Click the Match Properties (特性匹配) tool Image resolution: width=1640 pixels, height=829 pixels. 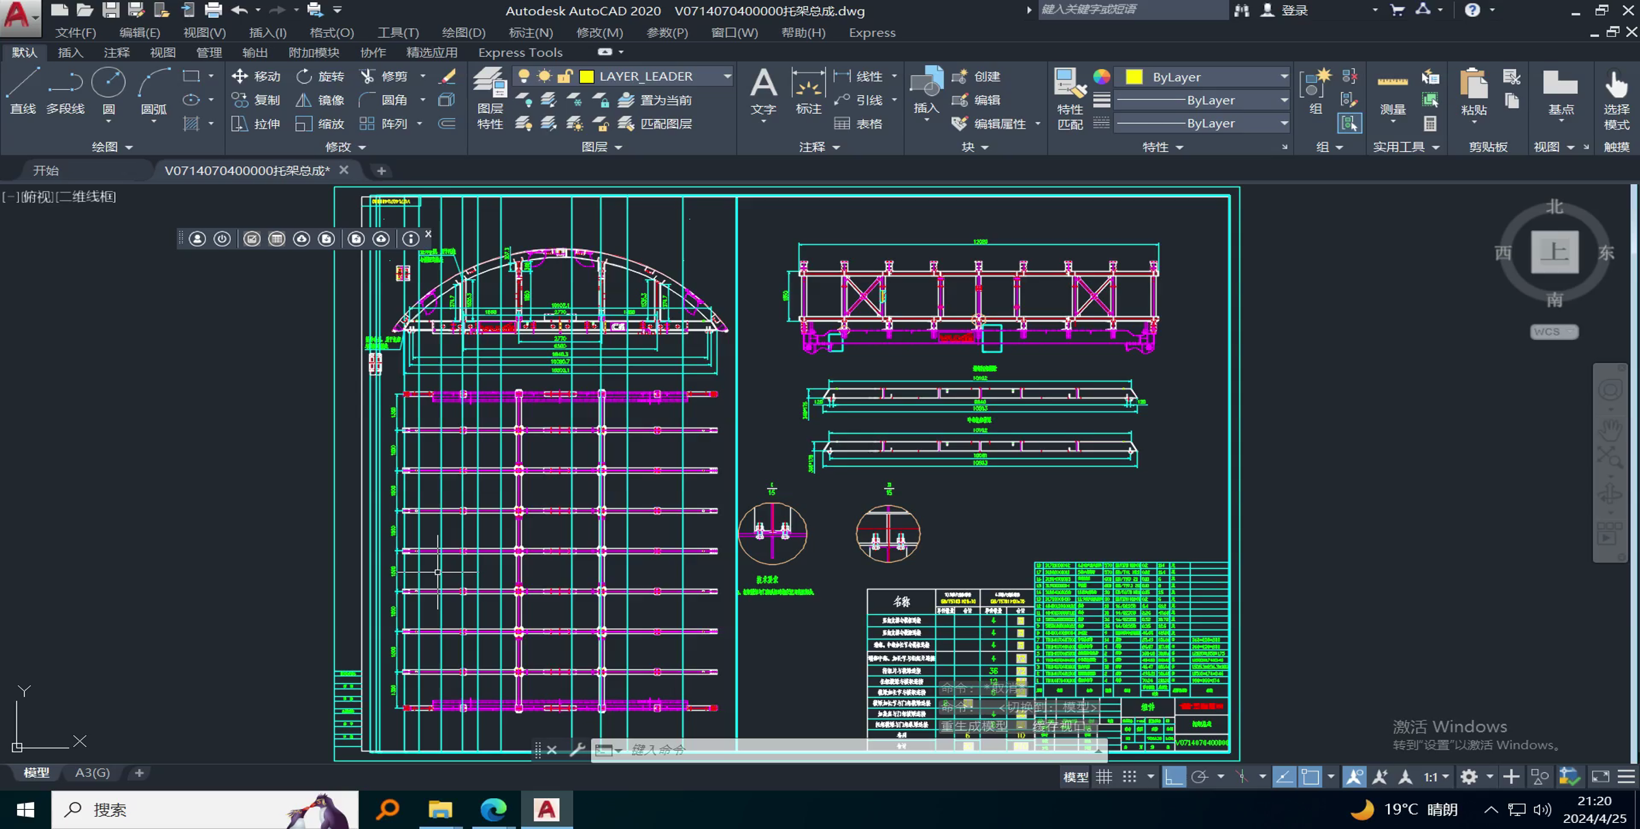coord(1070,99)
